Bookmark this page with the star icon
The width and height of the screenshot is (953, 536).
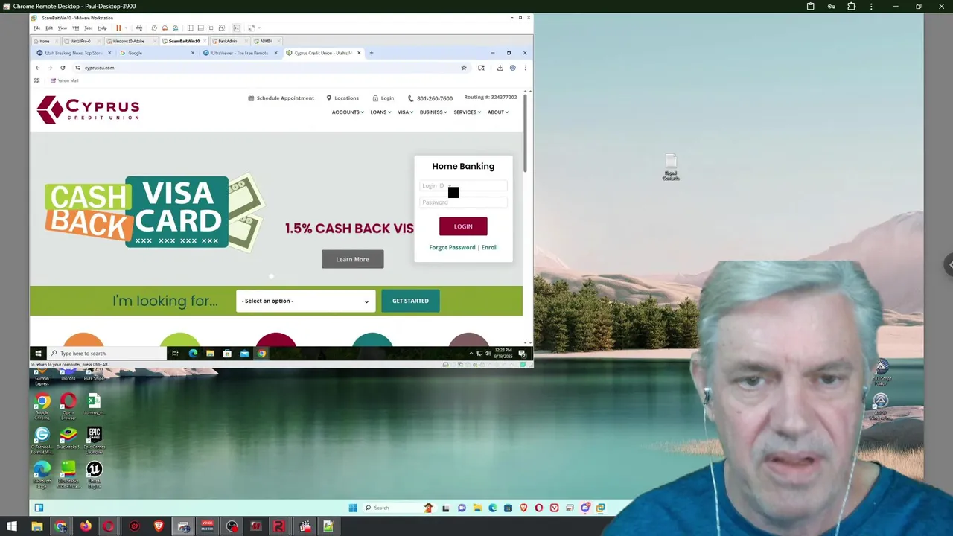tap(463, 68)
